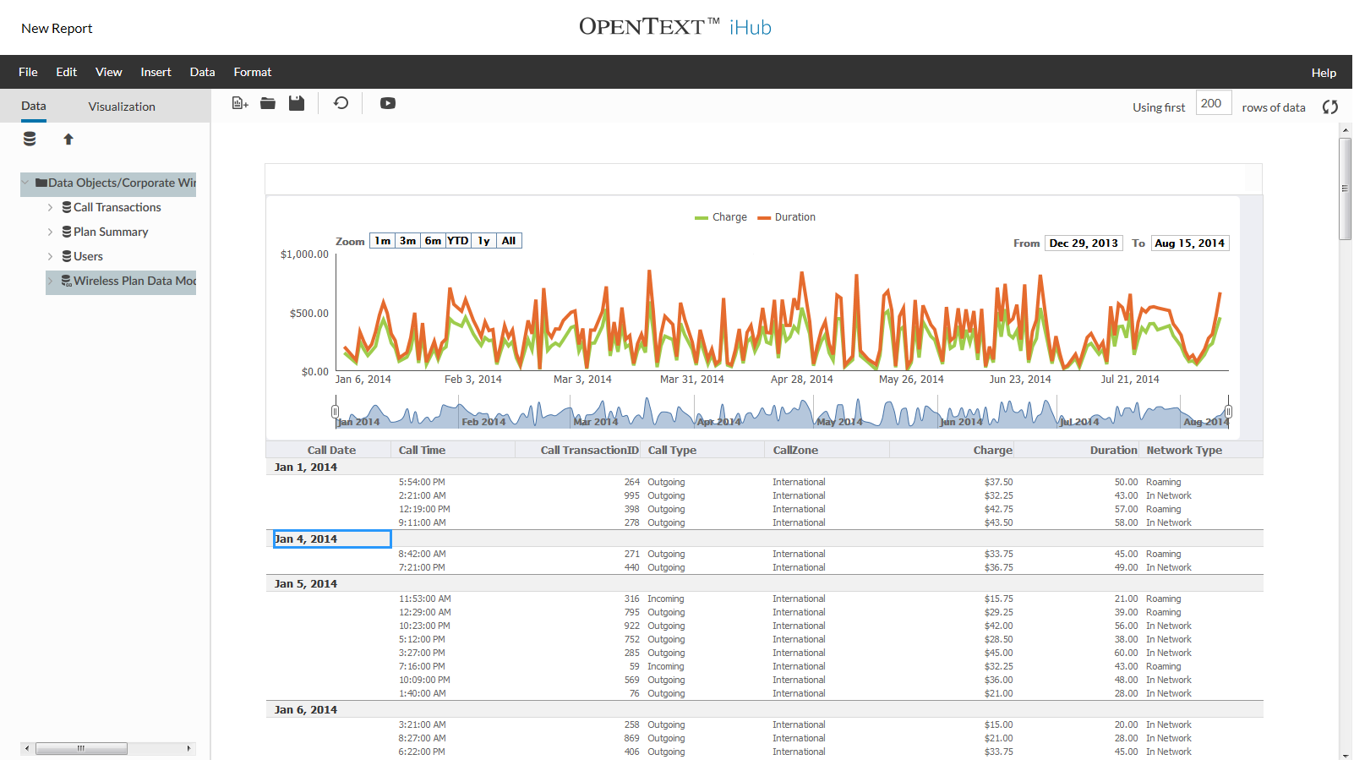Click the Wireless Plan Data Model icon

67,281
